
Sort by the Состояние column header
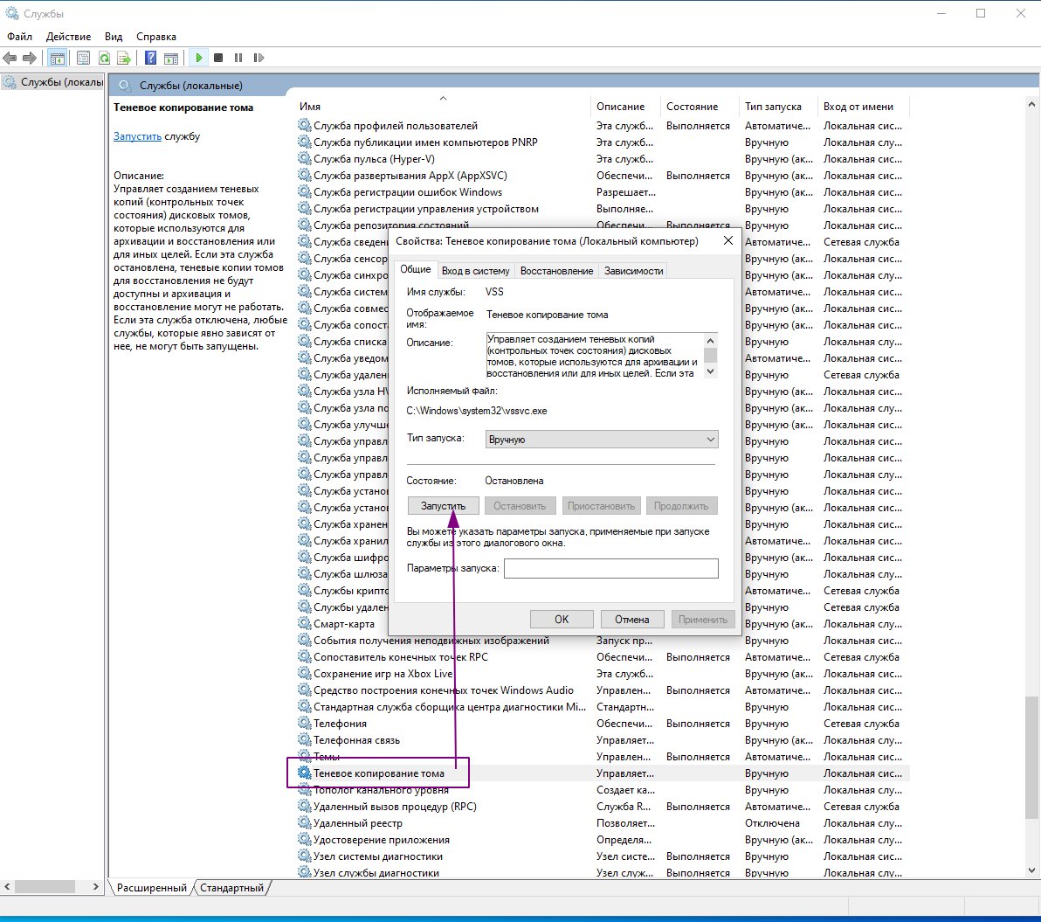(x=700, y=107)
